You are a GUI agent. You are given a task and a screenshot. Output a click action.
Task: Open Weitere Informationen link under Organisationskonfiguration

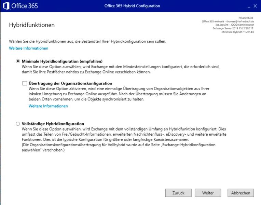48,106
